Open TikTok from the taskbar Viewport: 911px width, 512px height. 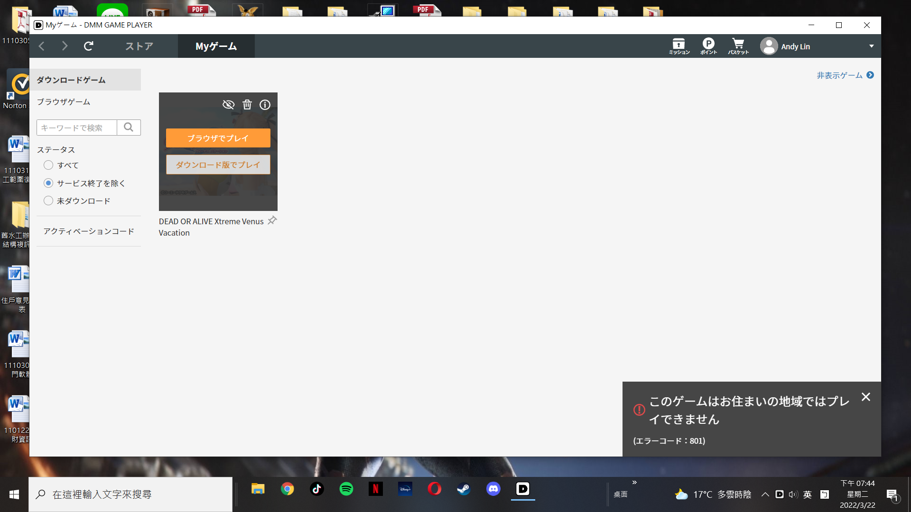pyautogui.click(x=317, y=489)
